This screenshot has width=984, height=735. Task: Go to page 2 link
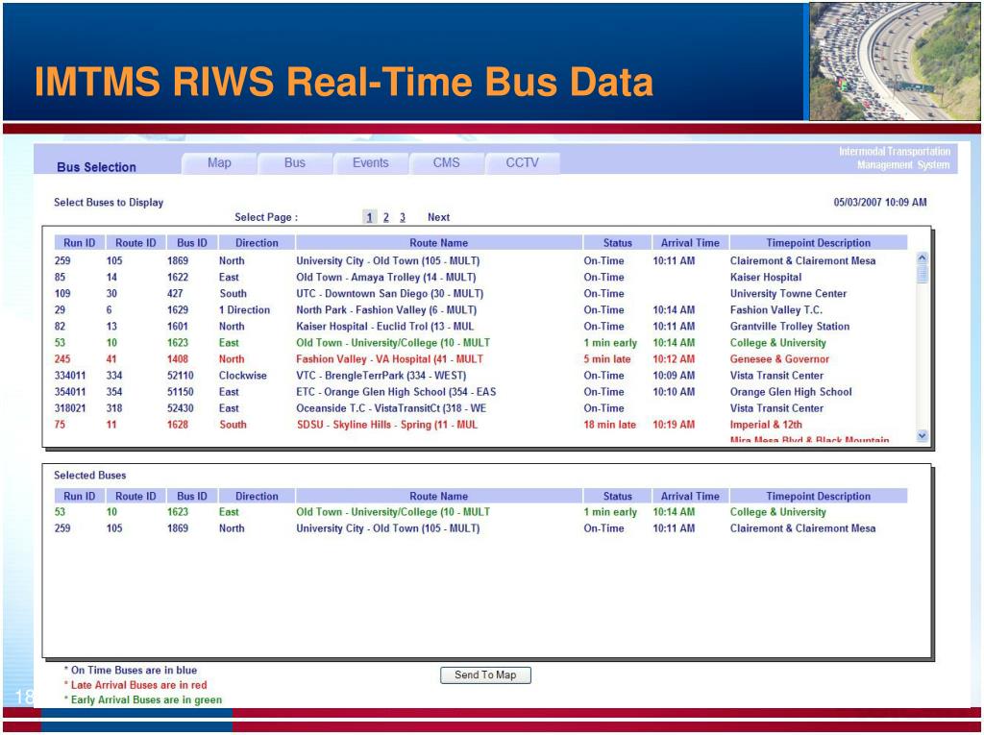click(386, 217)
